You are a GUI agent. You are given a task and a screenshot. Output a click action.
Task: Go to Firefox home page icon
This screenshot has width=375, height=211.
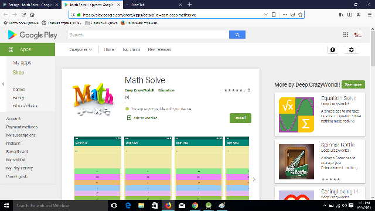pyautogui.click(x=32, y=15)
